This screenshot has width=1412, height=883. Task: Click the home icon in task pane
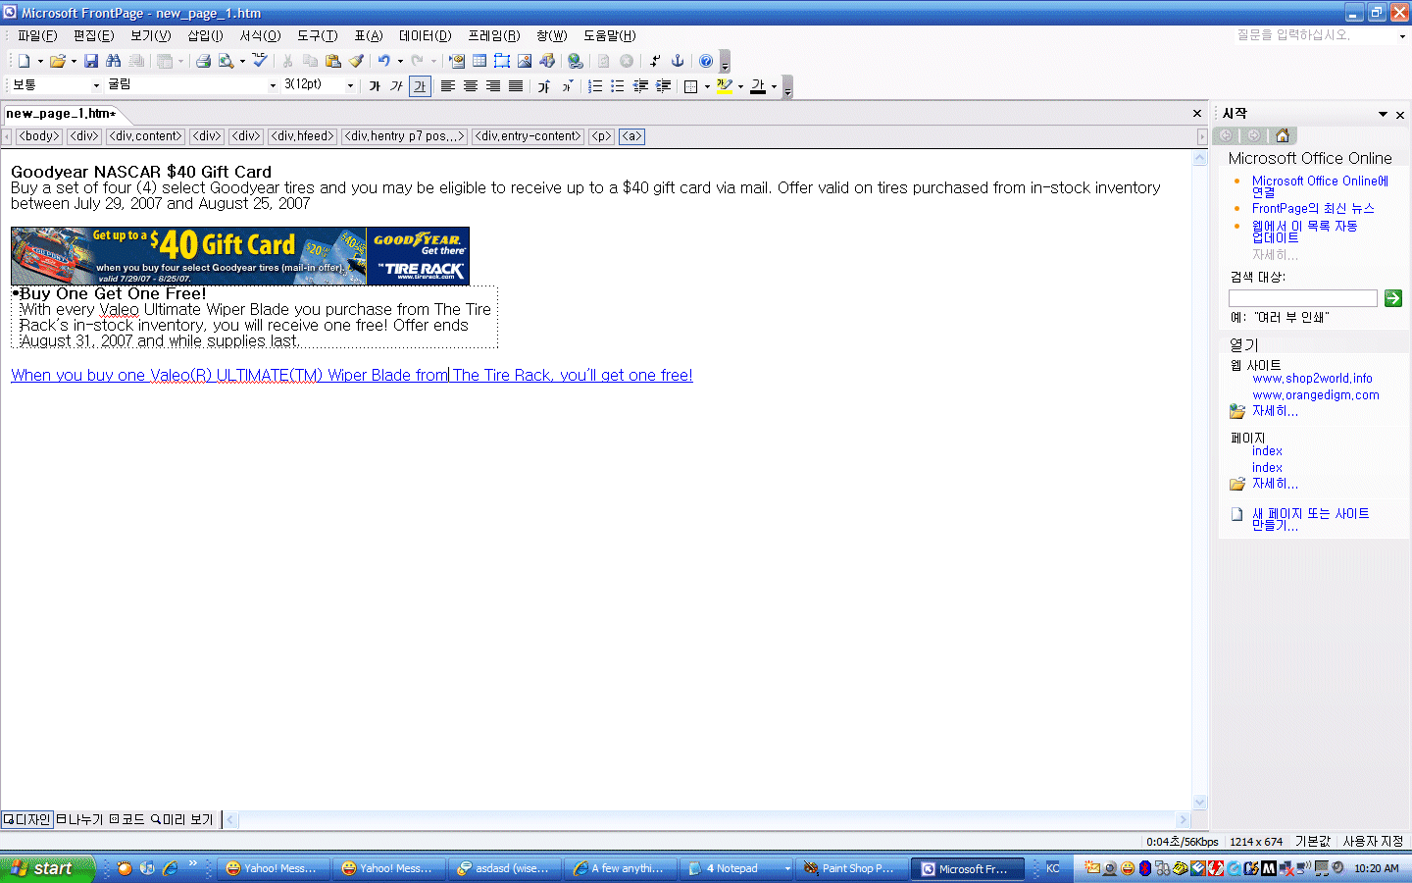tap(1283, 135)
